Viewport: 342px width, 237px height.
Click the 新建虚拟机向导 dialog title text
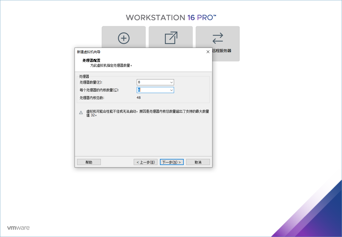pos(89,52)
